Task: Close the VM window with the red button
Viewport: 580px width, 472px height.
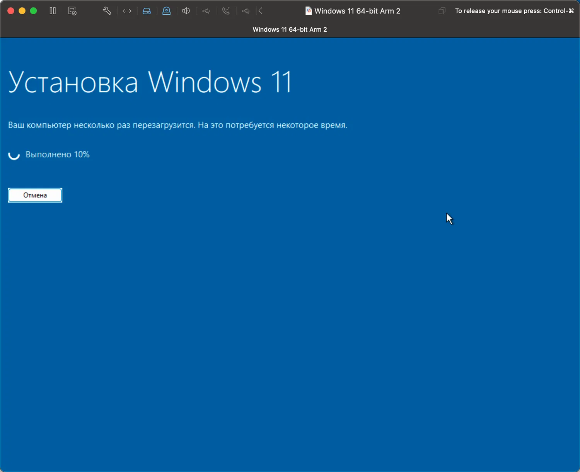Action: (11, 11)
